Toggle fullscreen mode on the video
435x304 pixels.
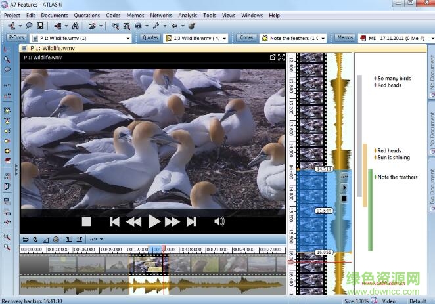281,58
